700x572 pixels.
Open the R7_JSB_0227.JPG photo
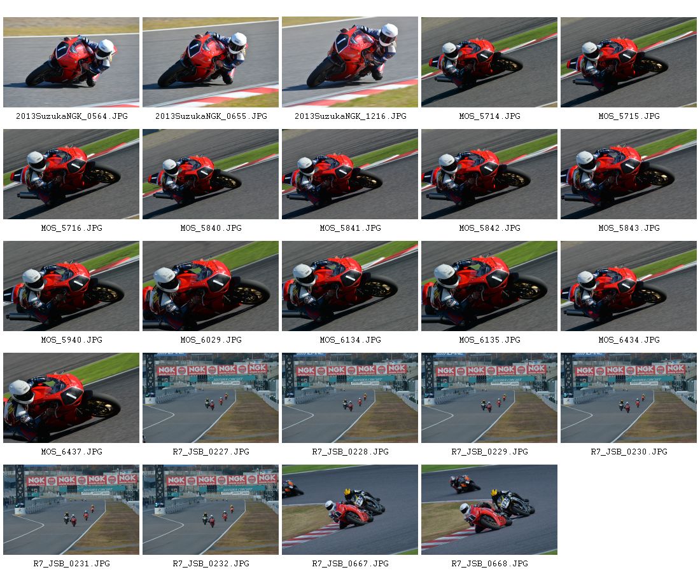pos(211,398)
